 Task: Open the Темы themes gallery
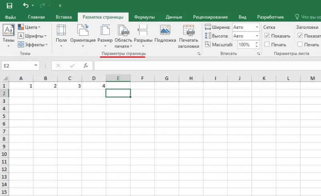click(8, 36)
